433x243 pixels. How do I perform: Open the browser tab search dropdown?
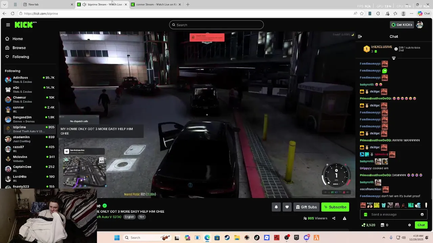click(4, 4)
